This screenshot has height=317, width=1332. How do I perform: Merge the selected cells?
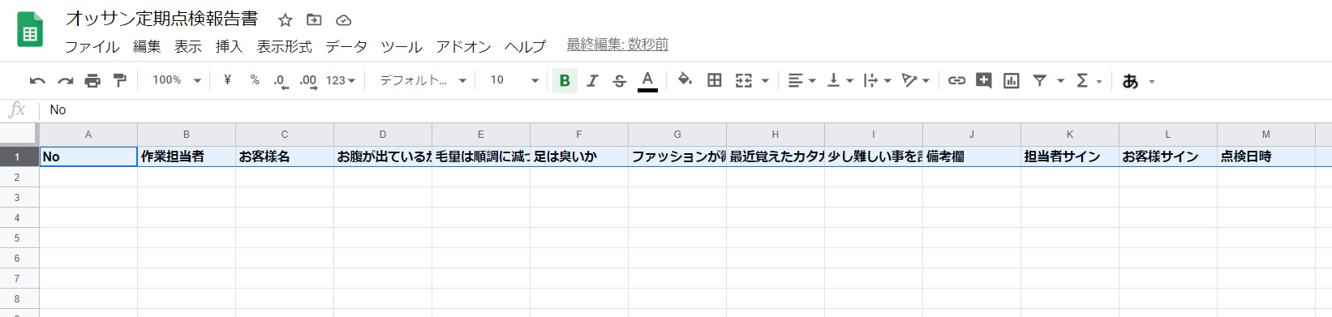(x=744, y=80)
